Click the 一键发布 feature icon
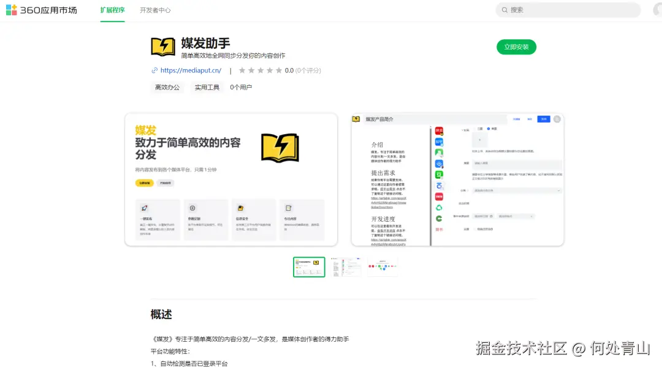The image size is (662, 368). [x=145, y=208]
